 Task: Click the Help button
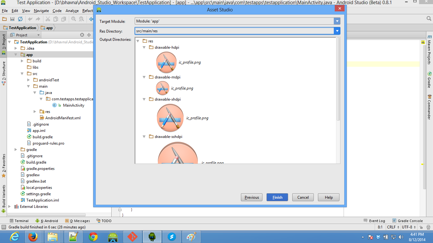click(x=329, y=197)
